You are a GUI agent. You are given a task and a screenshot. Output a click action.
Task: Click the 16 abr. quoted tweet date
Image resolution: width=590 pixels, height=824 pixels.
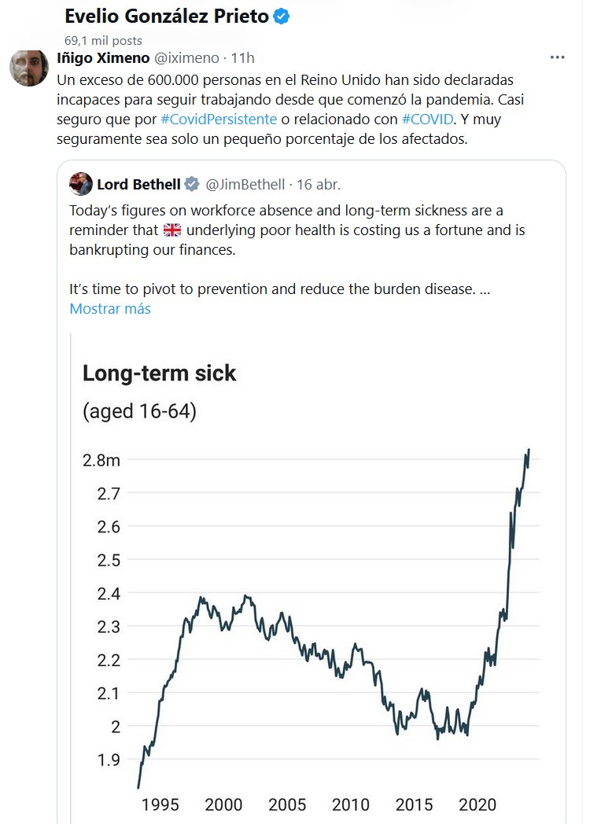(x=319, y=185)
